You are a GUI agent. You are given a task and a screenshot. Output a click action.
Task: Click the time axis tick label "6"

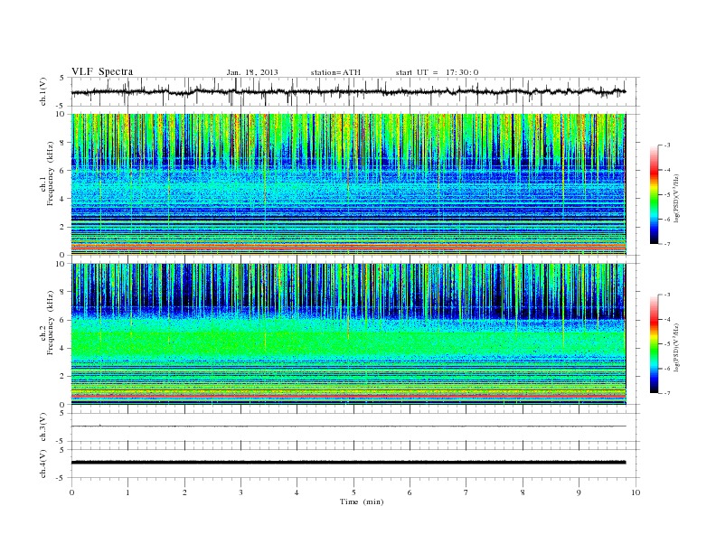coord(410,492)
